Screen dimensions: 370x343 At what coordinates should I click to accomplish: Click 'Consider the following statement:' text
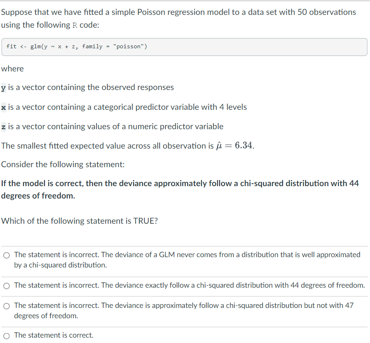pyautogui.click(x=64, y=164)
